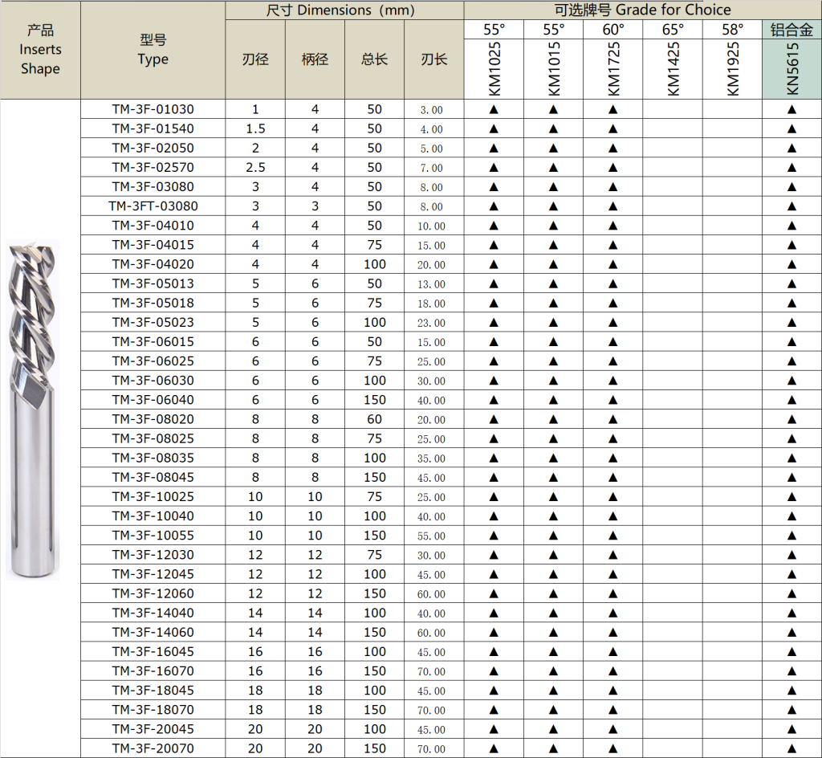The width and height of the screenshot is (822, 758).
Task: Select the 60° hardness header
Action: click(x=613, y=30)
